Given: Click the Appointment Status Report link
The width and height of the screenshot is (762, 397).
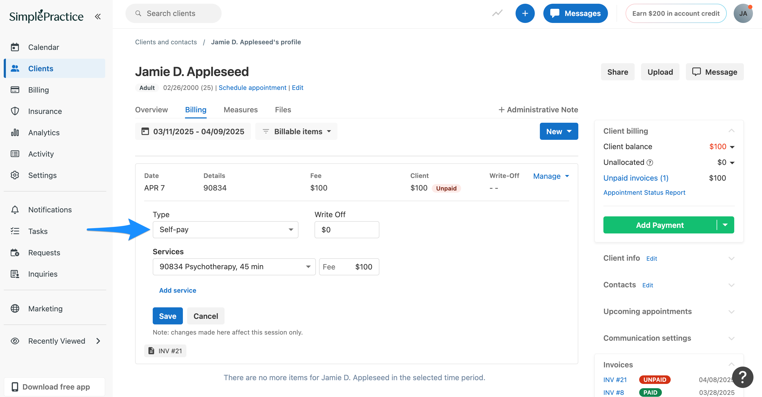Looking at the screenshot, I should [x=644, y=192].
